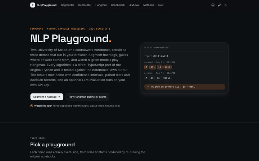Click the 'THREE DEMOS' section label
The width and height of the screenshot is (259, 161).
pyautogui.click(x=38, y=138)
